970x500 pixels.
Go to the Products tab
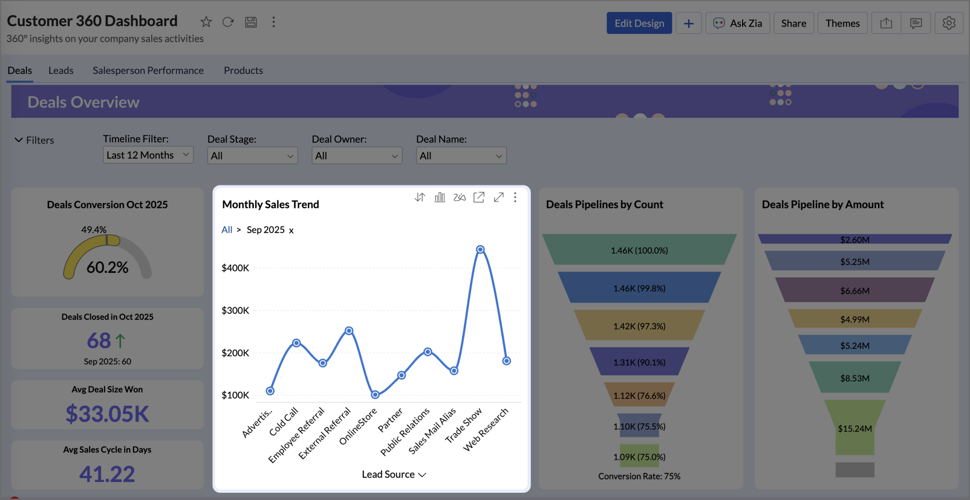point(243,71)
